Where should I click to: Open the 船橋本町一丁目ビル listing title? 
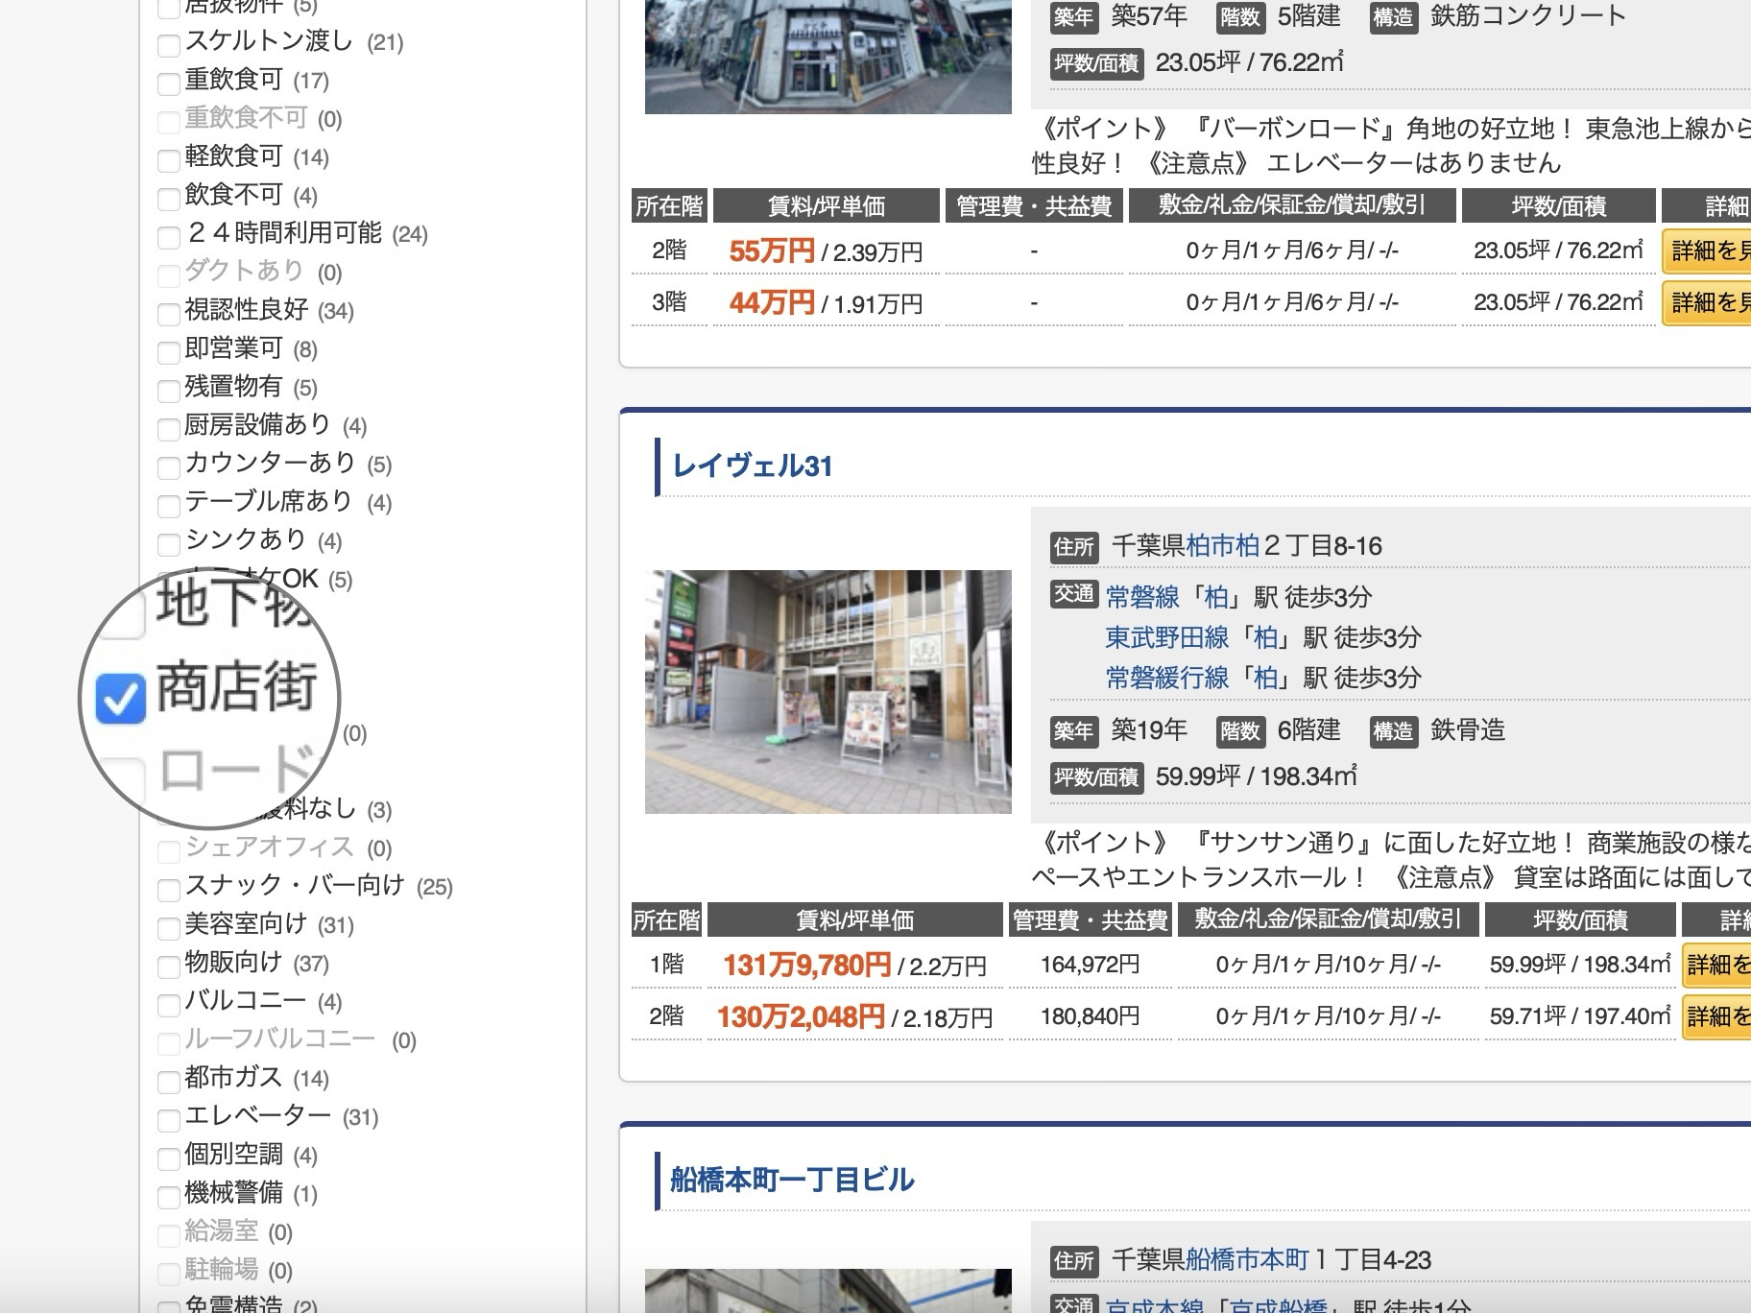(x=792, y=1180)
